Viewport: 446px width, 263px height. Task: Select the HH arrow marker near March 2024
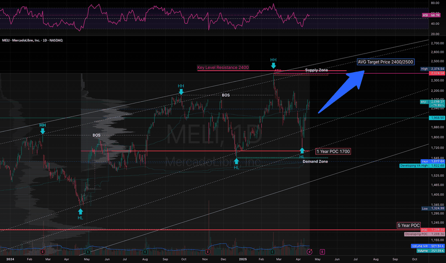(x=43, y=131)
